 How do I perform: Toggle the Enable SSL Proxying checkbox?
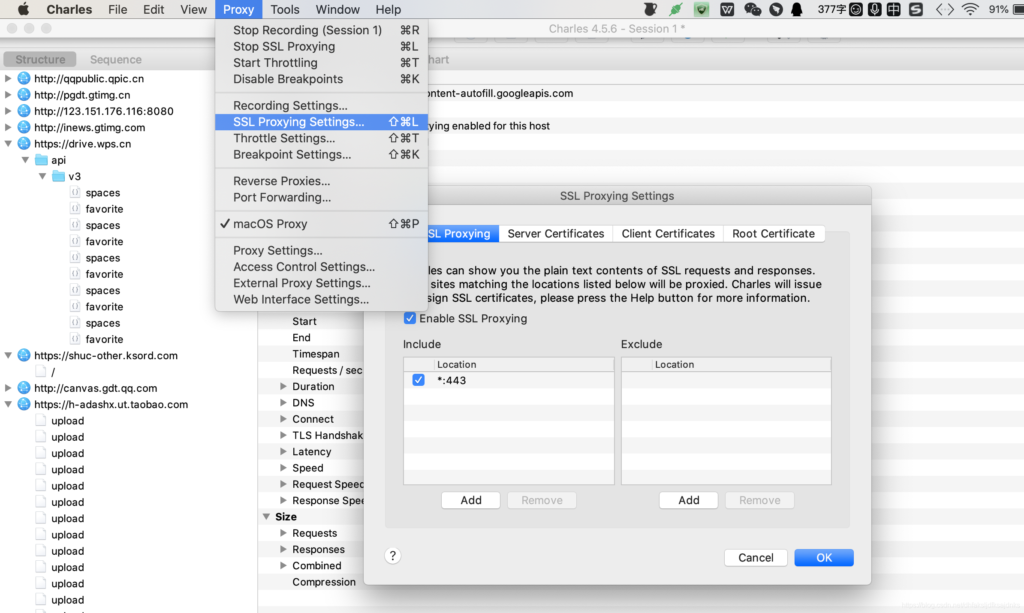tap(410, 319)
